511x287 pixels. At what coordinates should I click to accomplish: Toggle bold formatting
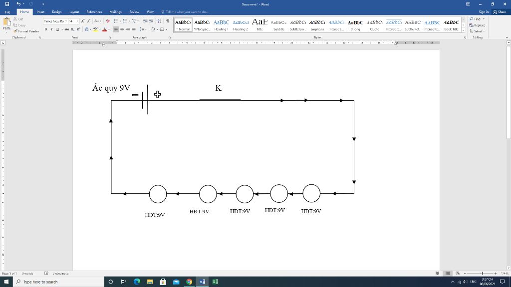coord(45,29)
